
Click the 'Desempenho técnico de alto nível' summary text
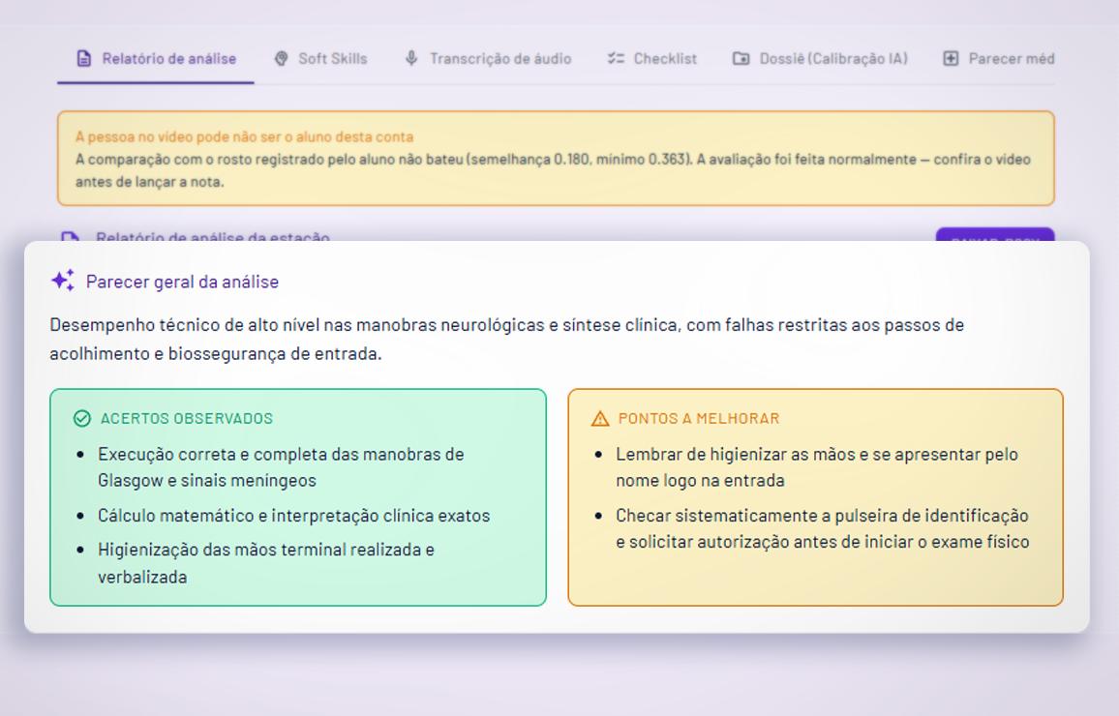click(506, 340)
